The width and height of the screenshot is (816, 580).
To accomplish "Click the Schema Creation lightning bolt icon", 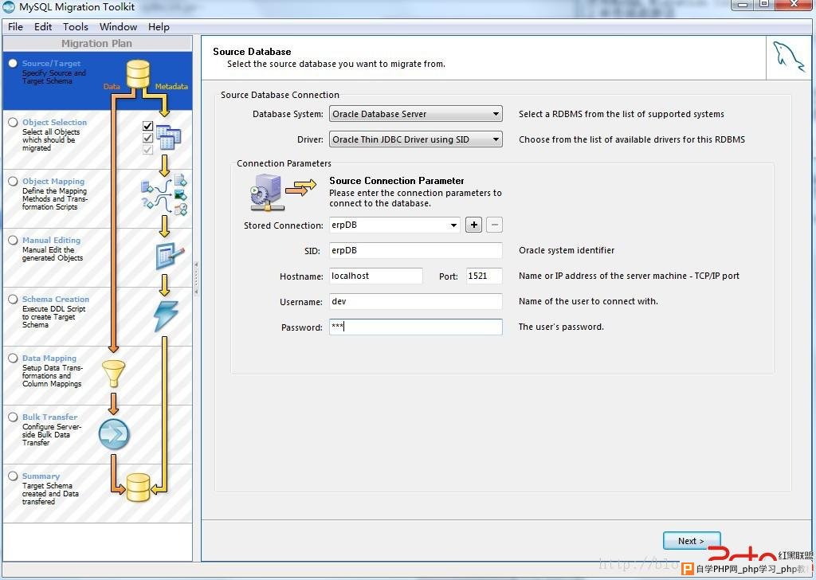I will pyautogui.click(x=166, y=315).
